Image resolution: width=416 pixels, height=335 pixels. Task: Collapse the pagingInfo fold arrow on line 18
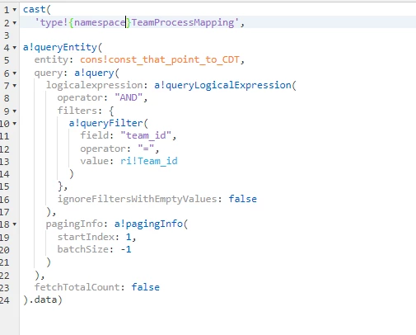(x=15, y=224)
